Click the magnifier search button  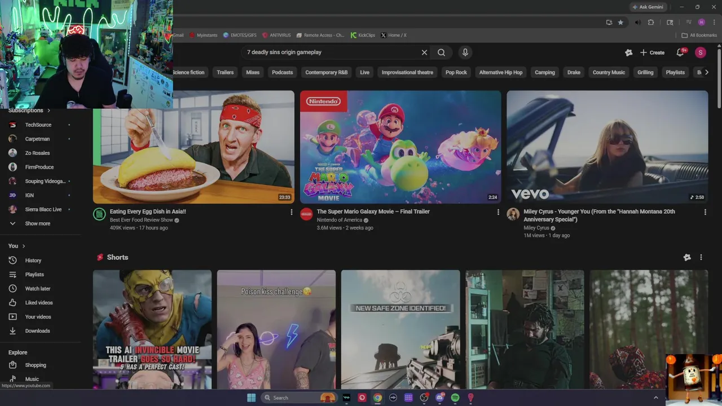pos(441,52)
